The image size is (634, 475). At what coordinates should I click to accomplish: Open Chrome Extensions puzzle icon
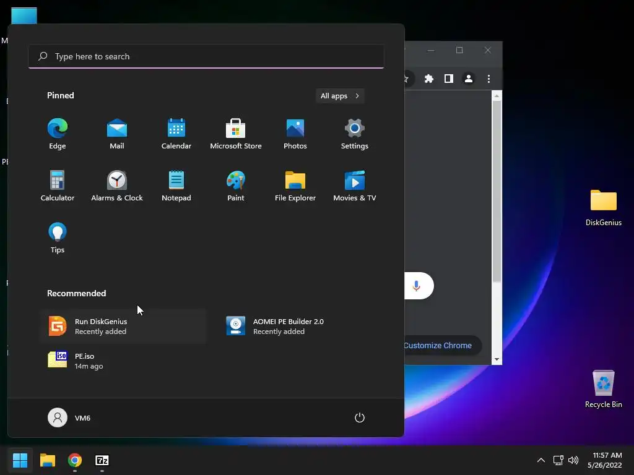(428, 79)
